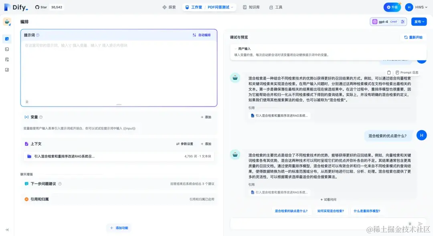Image resolution: width=433 pixels, height=236 pixels.
Task: Click the H avatar beside user question
Action: click(x=421, y=135)
